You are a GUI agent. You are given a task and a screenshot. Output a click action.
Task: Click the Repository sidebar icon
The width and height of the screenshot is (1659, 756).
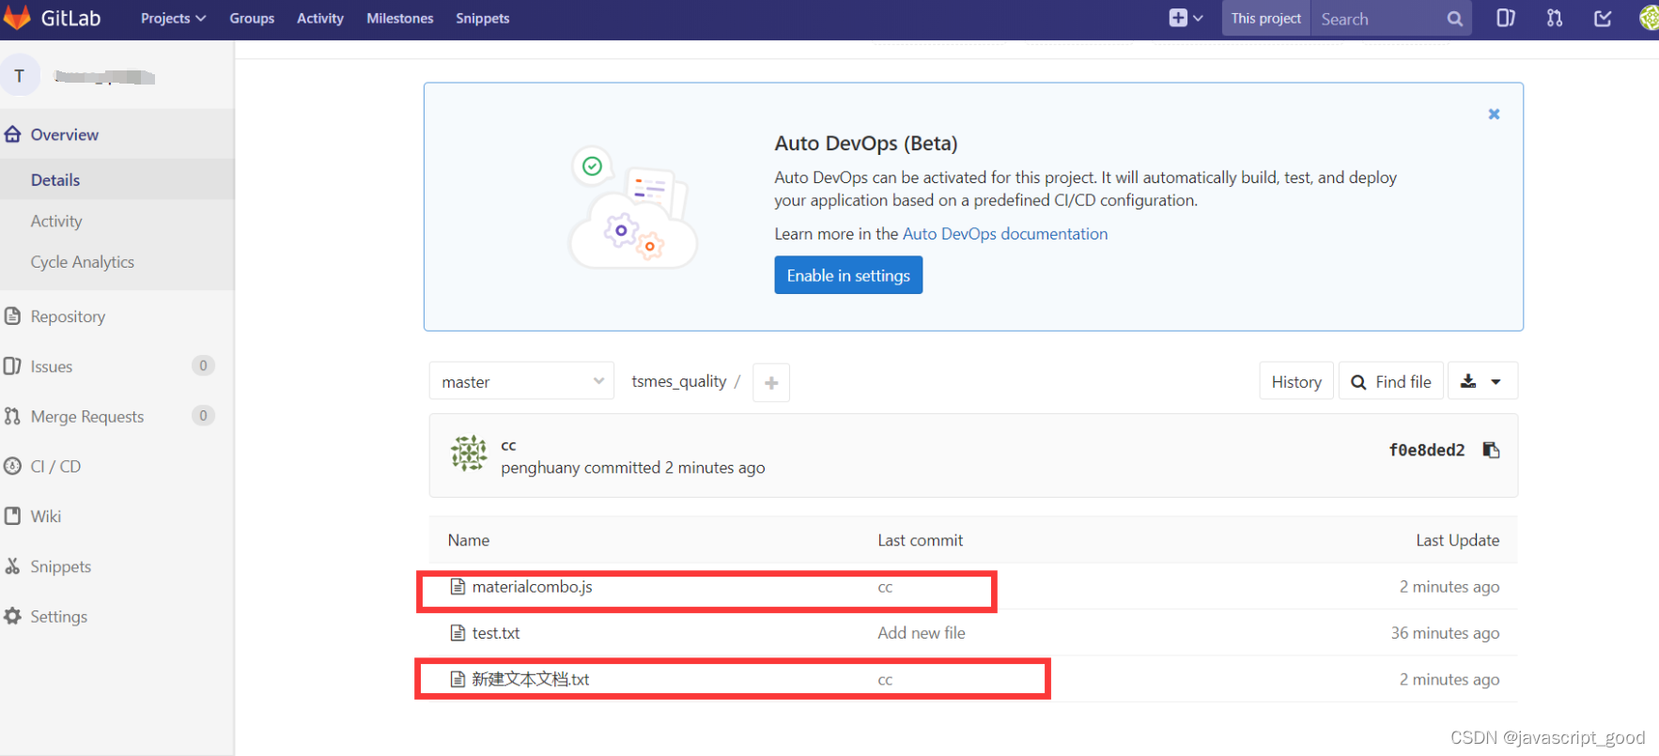click(12, 316)
